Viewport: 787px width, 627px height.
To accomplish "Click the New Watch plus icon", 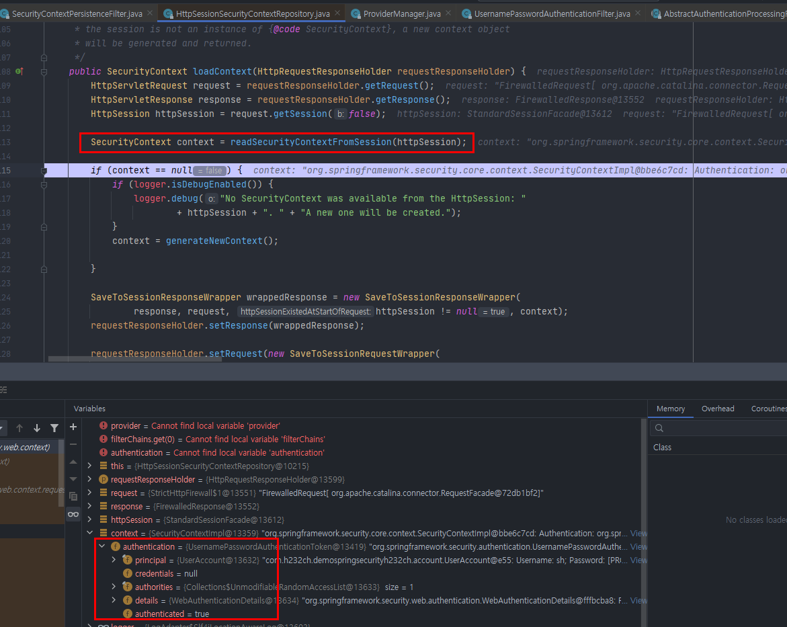I will click(x=73, y=427).
